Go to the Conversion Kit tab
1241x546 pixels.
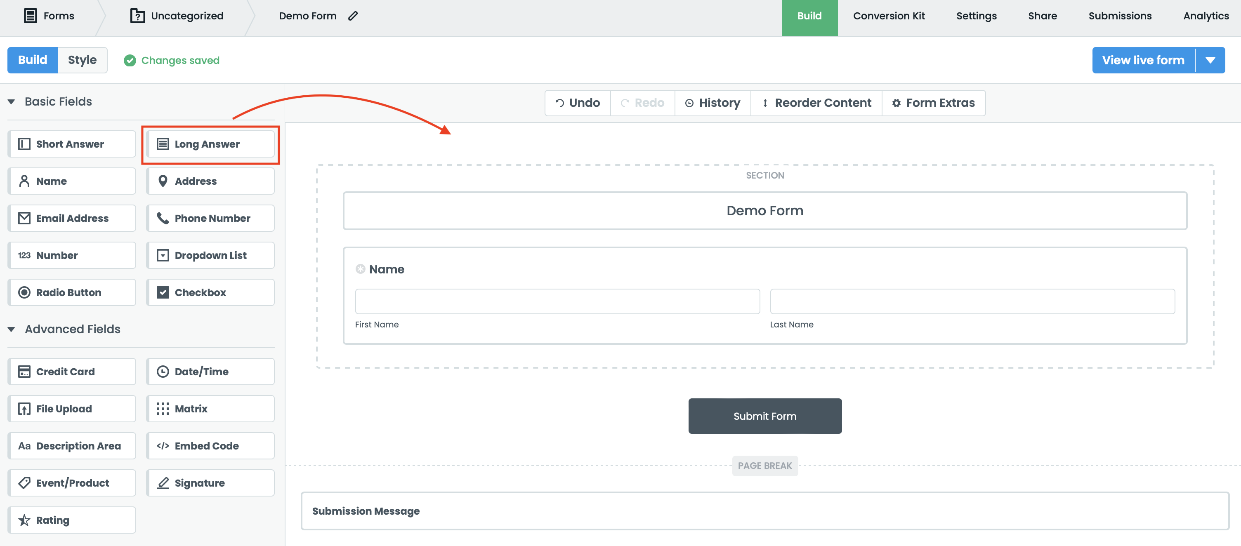click(889, 16)
